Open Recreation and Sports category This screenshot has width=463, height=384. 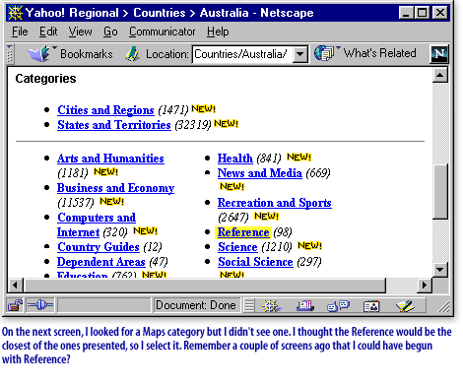(275, 203)
